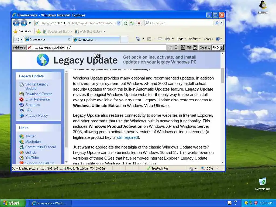Click the sidebar vertical scrollbar thumb
Image resolution: width=276 pixels, height=207 pixels.
coord(66,110)
